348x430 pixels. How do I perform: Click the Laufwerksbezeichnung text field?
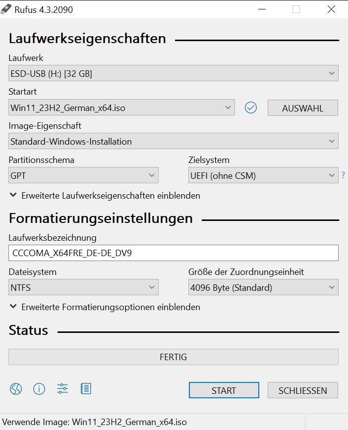(174, 253)
